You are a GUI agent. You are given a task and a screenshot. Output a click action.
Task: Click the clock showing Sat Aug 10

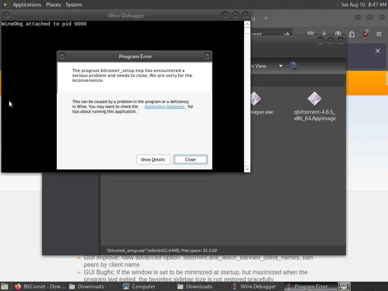363,5
